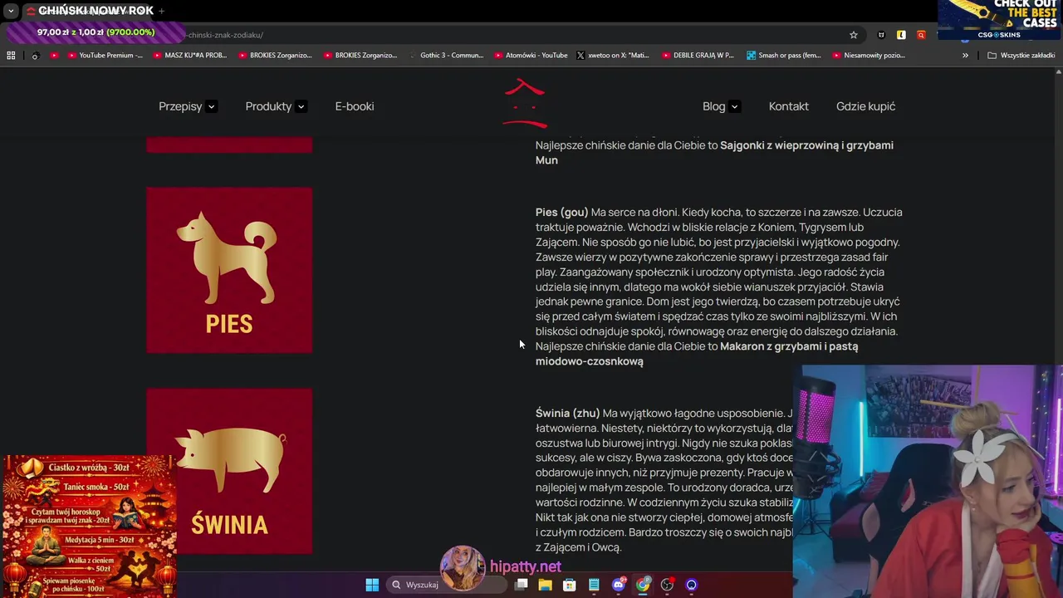This screenshot has width=1063, height=598.
Task: Open a new browser tab with plus
Action: tap(161, 11)
